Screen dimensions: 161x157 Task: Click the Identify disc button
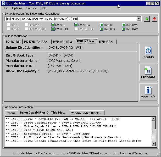pyautogui.click(x=148, y=52)
